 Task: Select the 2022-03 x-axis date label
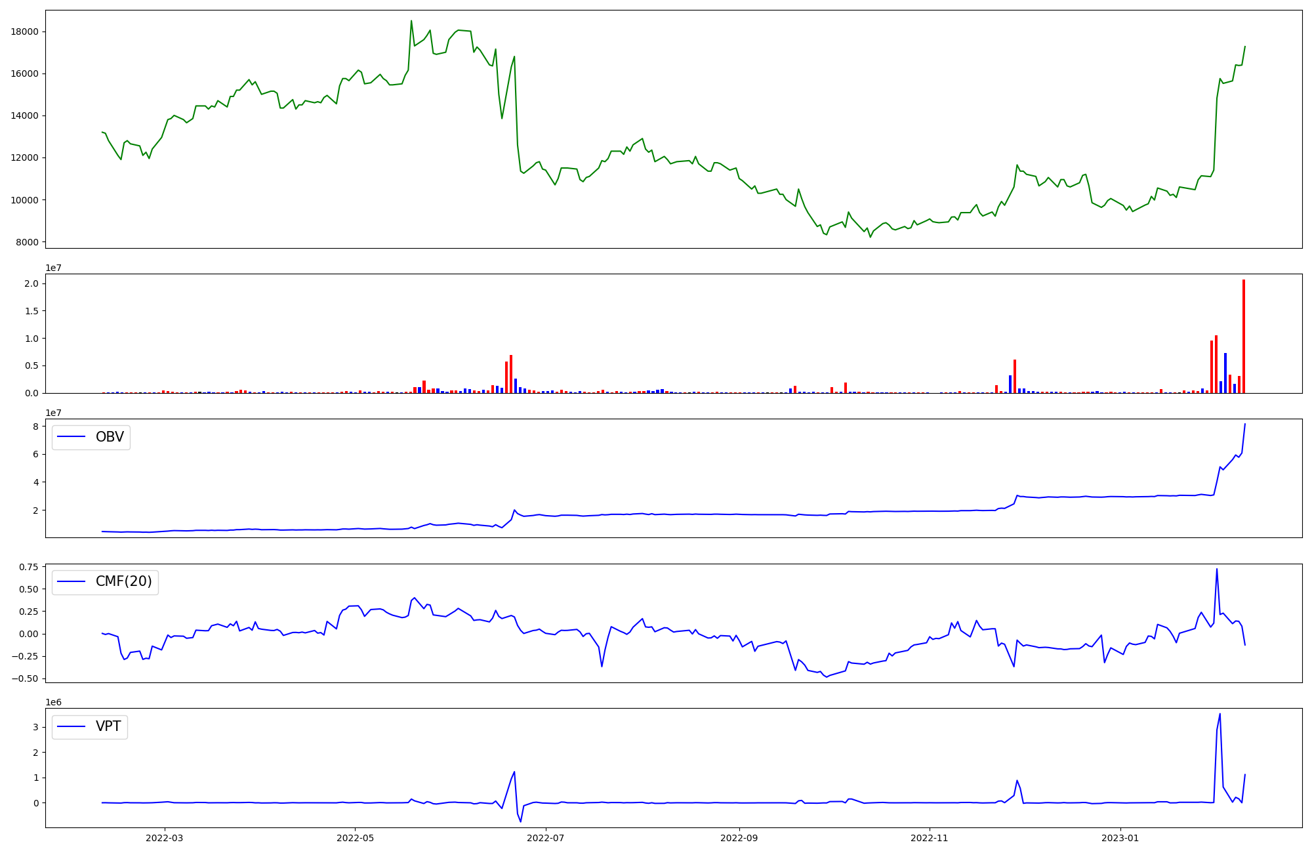coord(165,838)
